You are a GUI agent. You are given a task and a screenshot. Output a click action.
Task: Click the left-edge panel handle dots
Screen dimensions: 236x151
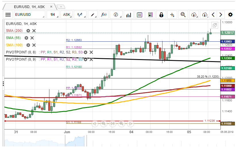[x=3, y=84]
